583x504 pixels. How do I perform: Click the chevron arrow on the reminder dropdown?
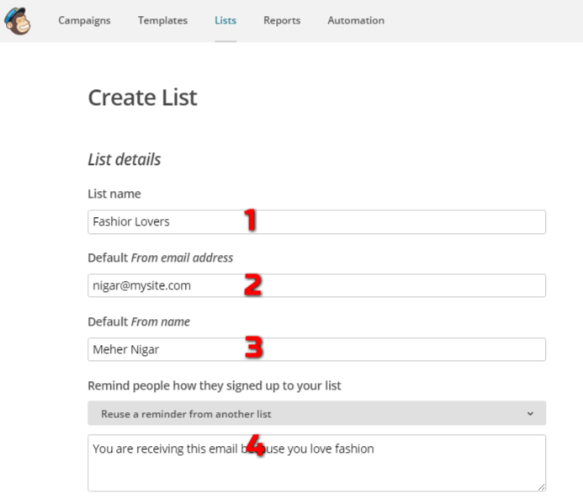(x=530, y=413)
